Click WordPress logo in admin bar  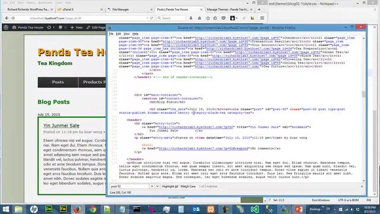[x=6, y=27]
